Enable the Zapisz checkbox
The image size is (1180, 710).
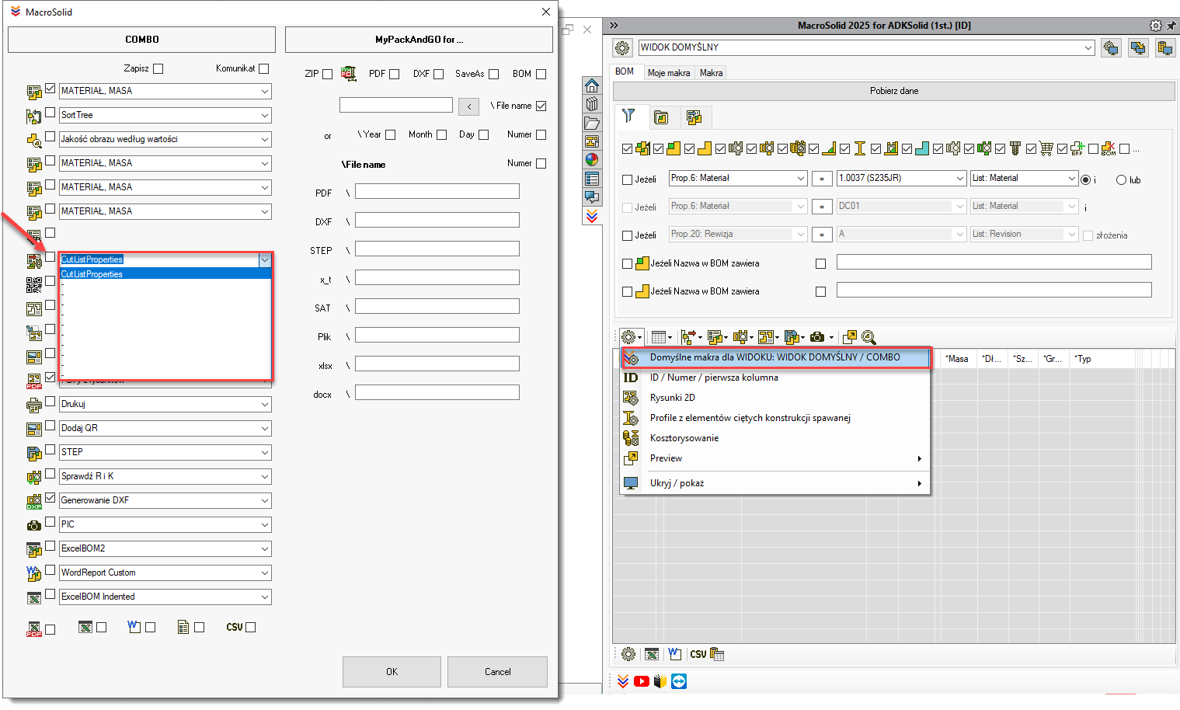[158, 68]
